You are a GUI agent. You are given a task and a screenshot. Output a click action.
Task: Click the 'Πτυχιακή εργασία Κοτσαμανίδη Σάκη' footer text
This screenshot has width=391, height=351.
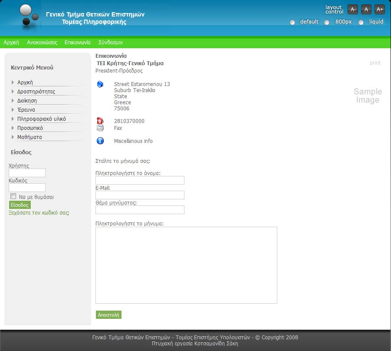point(195,344)
